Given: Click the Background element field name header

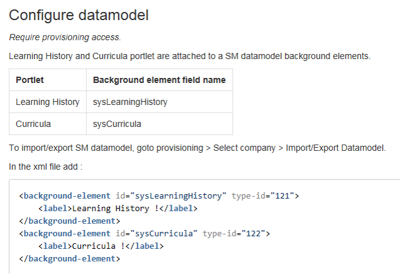Looking at the screenshot, I should click(x=160, y=80).
